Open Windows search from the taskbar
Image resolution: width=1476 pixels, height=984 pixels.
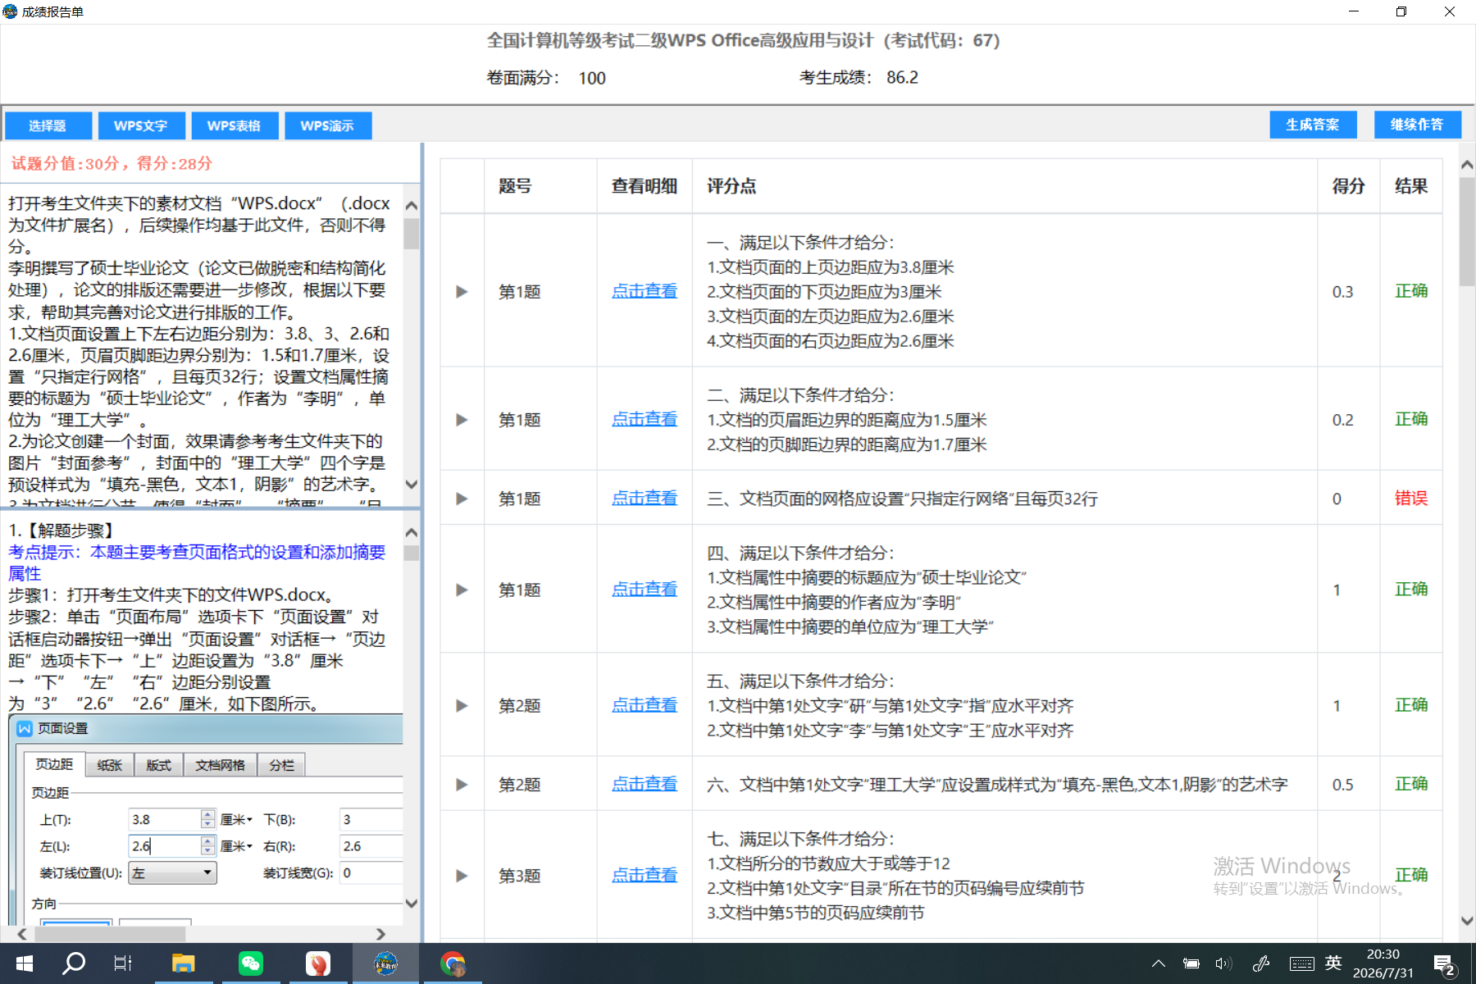click(74, 963)
